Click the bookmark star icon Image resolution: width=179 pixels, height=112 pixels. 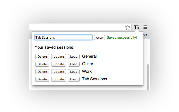(128, 27)
